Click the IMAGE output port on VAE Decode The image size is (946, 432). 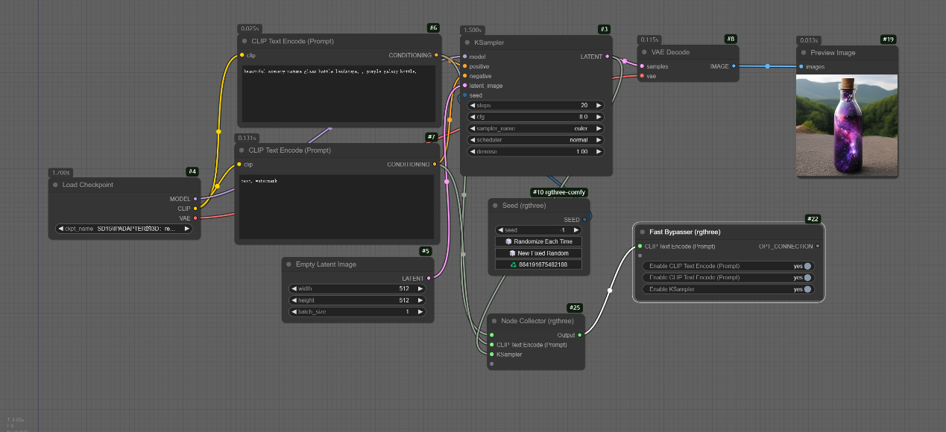[734, 66]
